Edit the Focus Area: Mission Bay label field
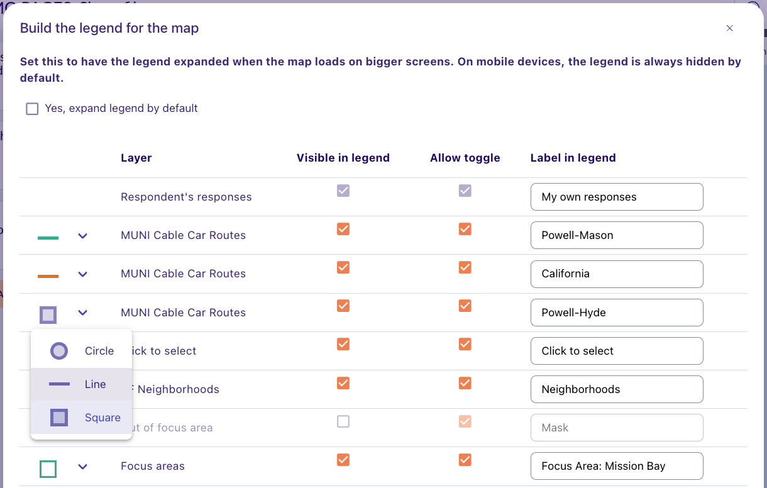Screen dimensions: 767x488 [x=617, y=466]
